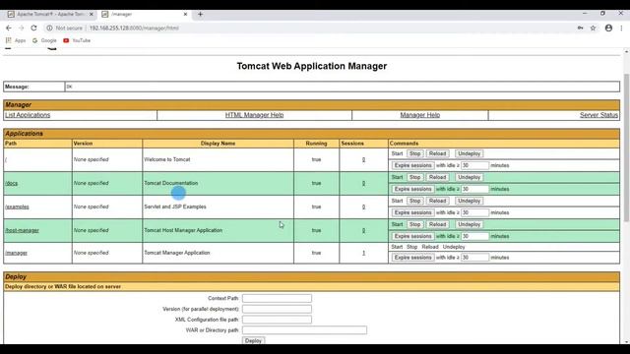This screenshot has width=630, height=354.
Task: Close the Apache Tomcat tab
Action: 92,14
